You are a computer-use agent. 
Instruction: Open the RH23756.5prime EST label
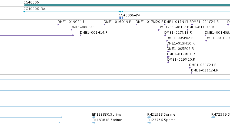click(x=161, y=120)
